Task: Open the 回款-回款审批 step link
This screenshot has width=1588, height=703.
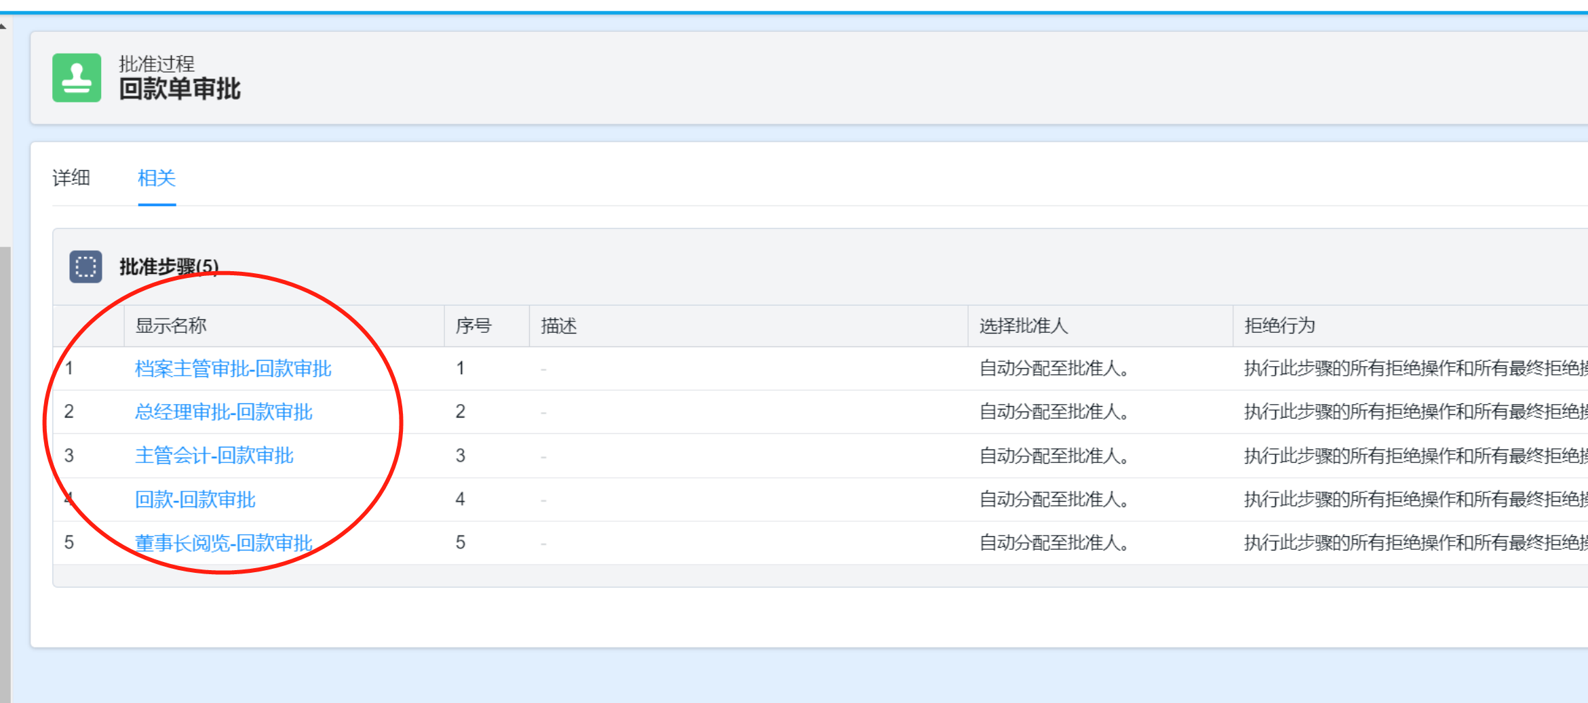Action: point(195,500)
